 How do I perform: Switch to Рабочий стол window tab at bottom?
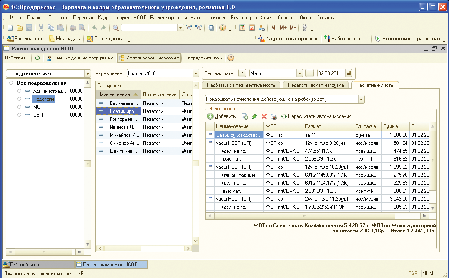[38, 264]
